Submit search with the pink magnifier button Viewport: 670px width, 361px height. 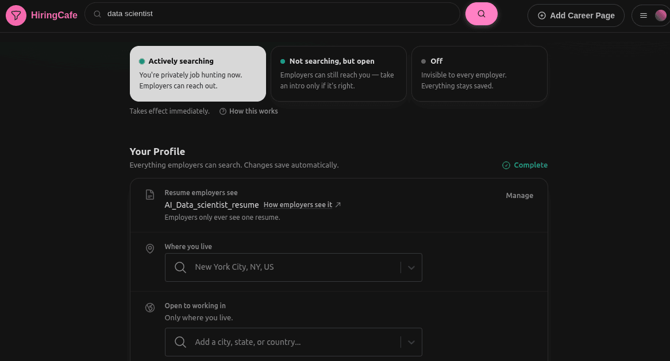[481, 14]
